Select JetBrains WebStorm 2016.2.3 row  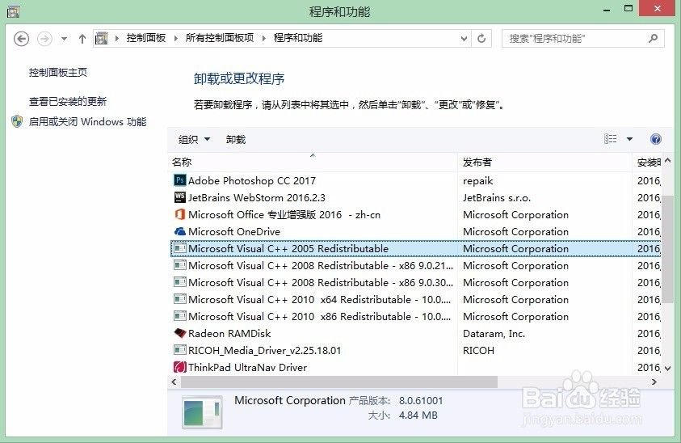click(x=416, y=197)
